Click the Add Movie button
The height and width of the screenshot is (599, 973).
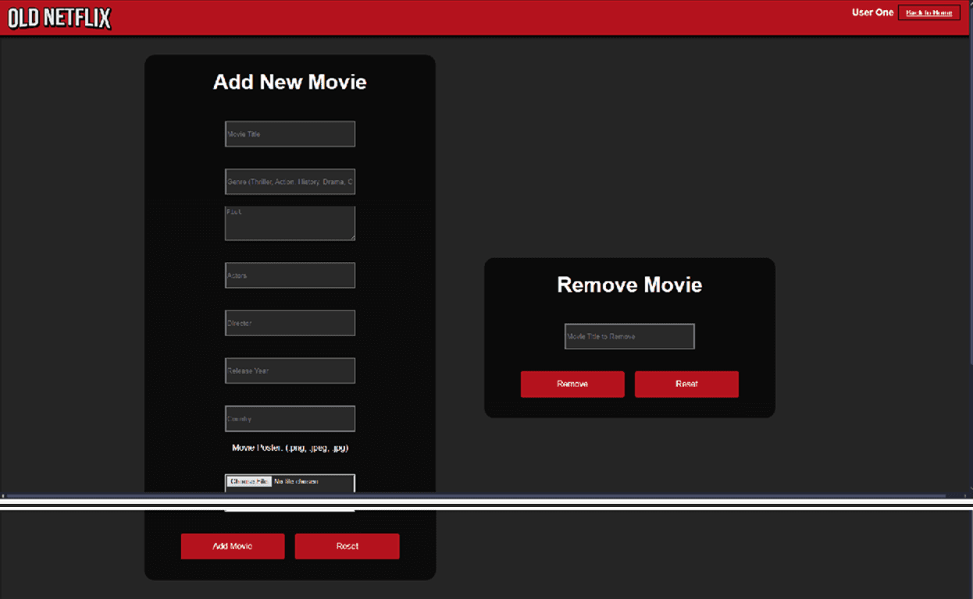(x=233, y=546)
